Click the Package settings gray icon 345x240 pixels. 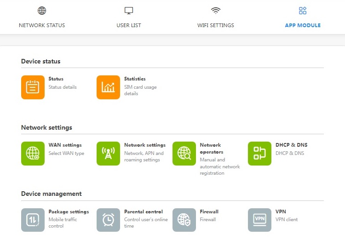tap(33, 220)
